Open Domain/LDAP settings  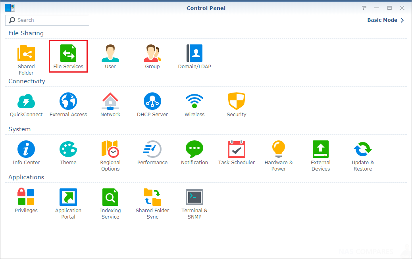coord(194,56)
